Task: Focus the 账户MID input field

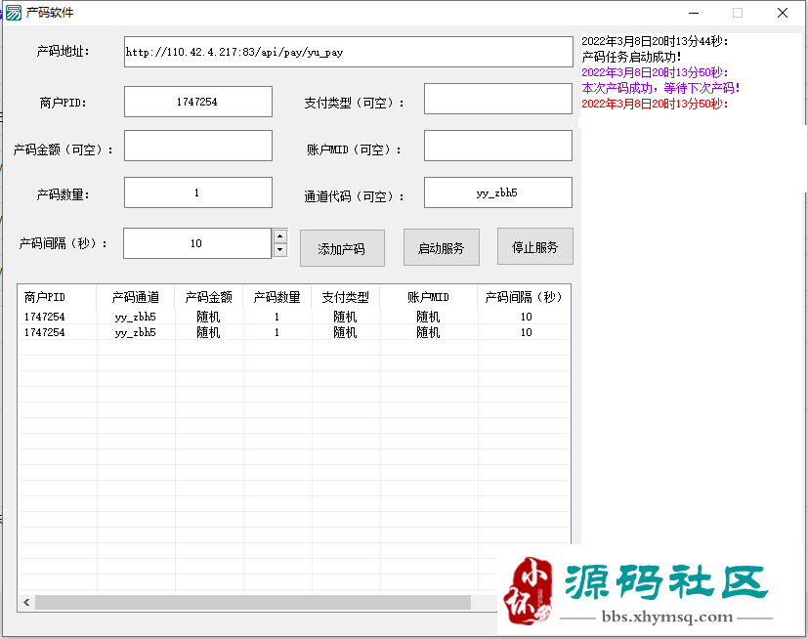Action: 497,146
